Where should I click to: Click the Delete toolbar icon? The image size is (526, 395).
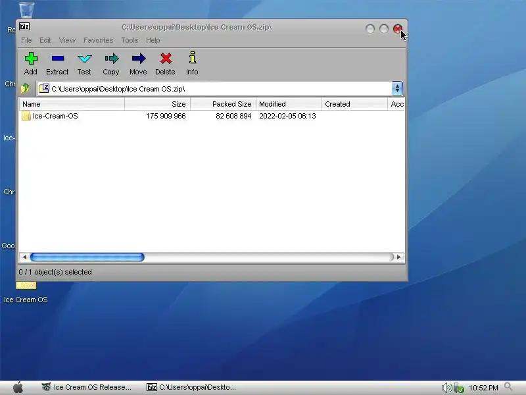coord(166,59)
